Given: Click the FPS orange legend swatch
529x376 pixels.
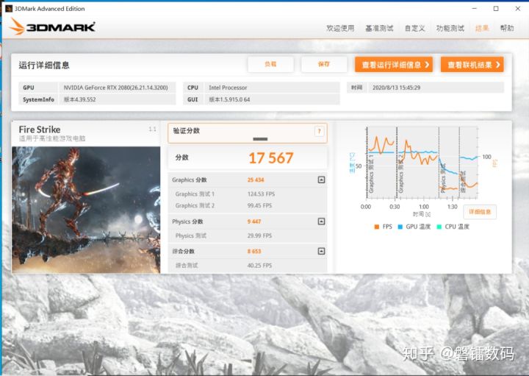Looking at the screenshot, I should coord(377,227).
